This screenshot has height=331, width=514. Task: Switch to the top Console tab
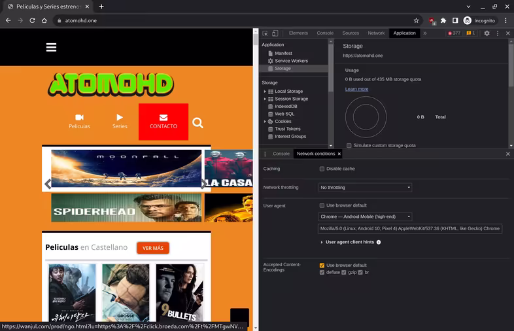[325, 33]
